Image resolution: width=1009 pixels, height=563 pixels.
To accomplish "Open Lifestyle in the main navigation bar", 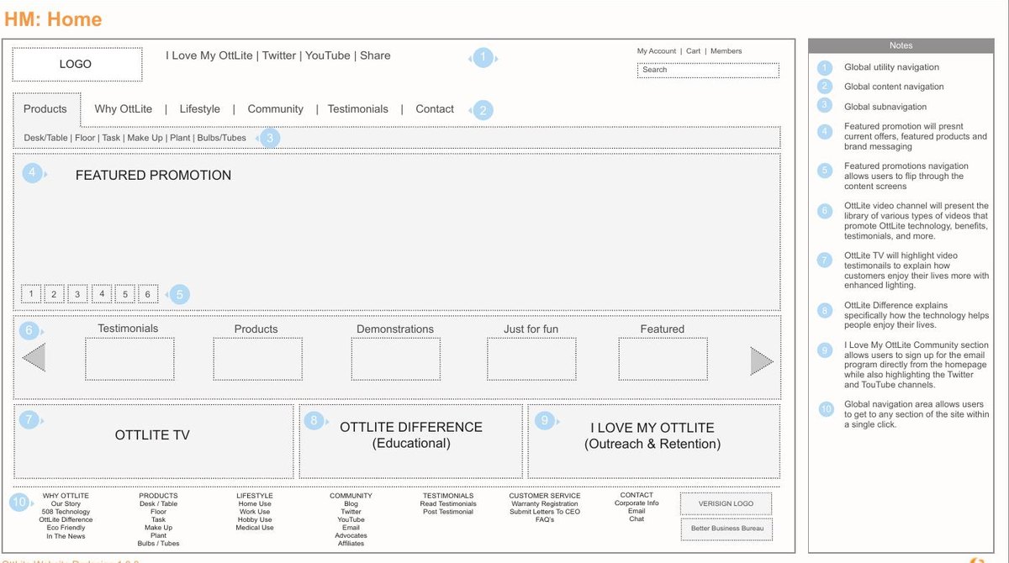I will (x=199, y=109).
